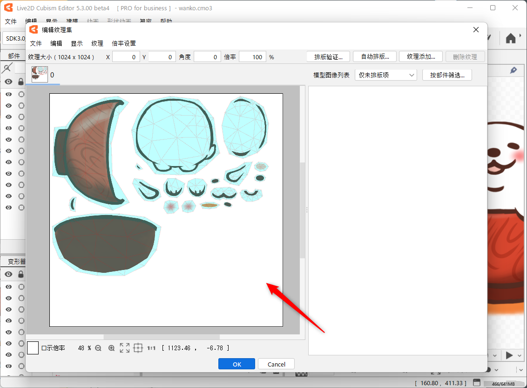Hide the first part in the 部件 list
Image resolution: width=527 pixels, height=388 pixels.
tap(8, 94)
